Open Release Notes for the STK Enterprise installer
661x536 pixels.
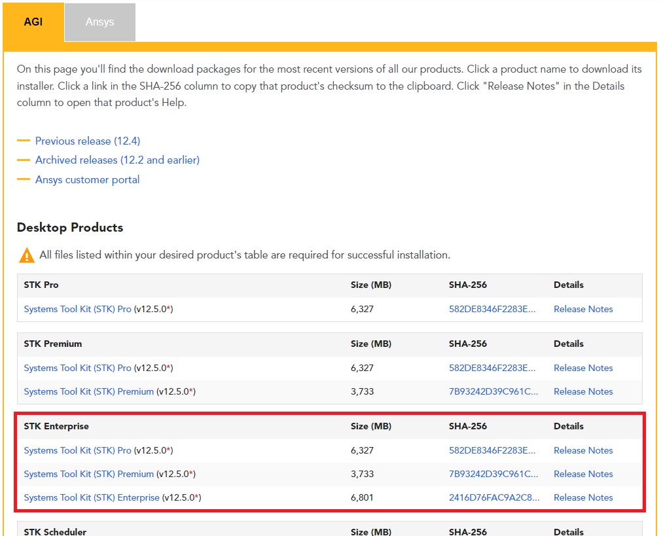pos(582,497)
